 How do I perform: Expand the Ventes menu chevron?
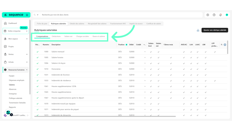[27, 54]
